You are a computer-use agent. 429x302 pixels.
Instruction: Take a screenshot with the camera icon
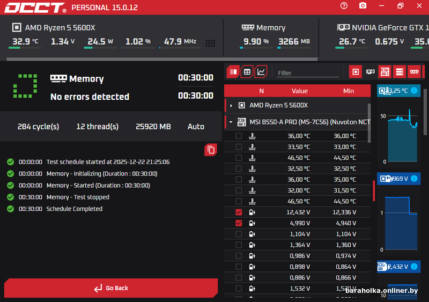363,5
